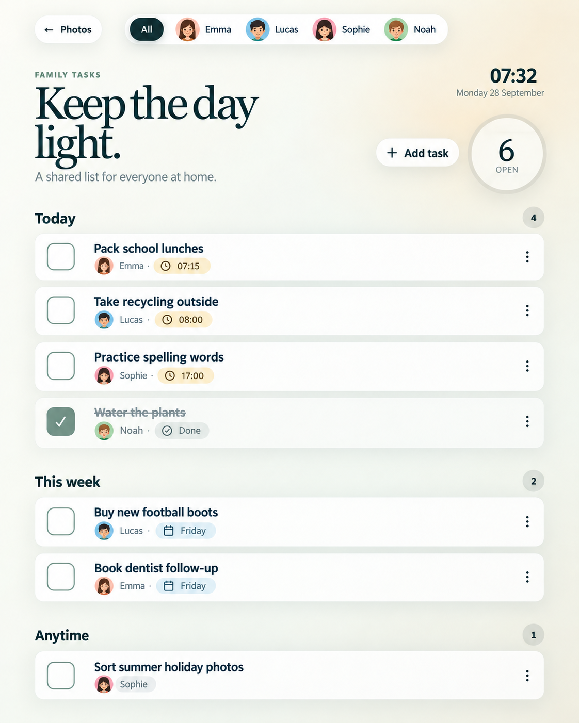579x723 pixels.
Task: Tick the Book dentist follow-up checkbox
Action: tap(61, 577)
